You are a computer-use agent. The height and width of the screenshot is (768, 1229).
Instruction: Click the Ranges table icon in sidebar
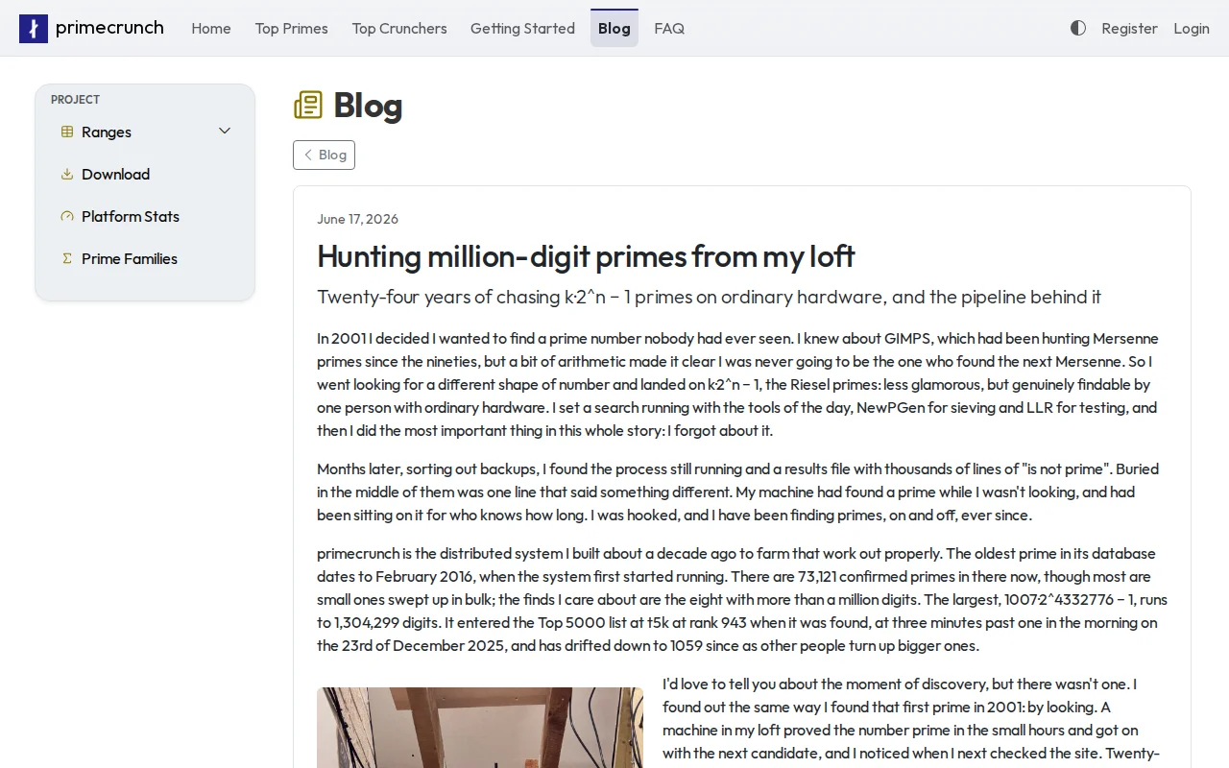click(67, 132)
